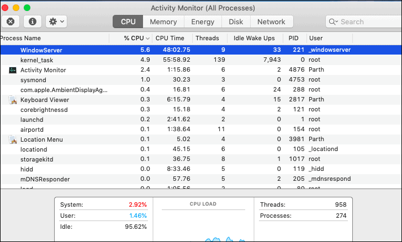This screenshot has width=402, height=242.
Task: Open process info inspector icon
Action: pos(33,21)
